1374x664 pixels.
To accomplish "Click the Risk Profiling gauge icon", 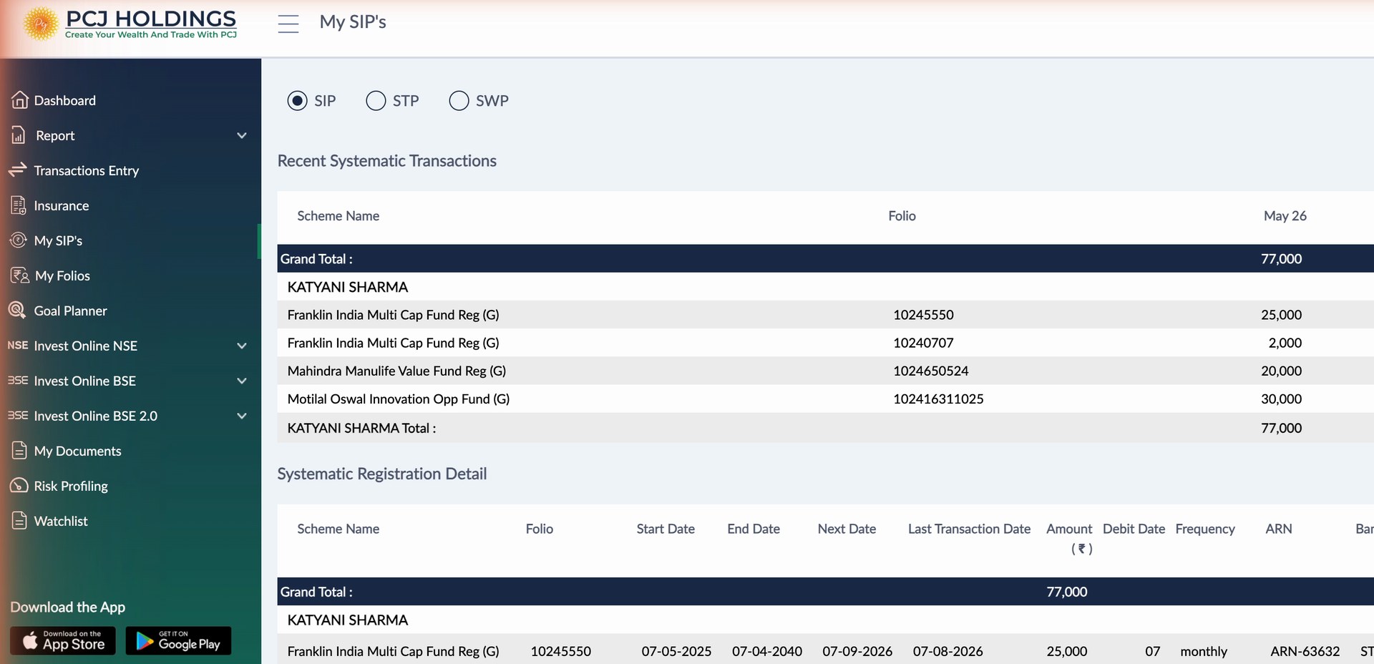I will tap(19, 486).
